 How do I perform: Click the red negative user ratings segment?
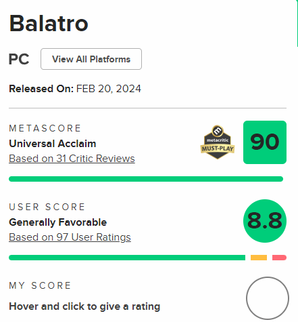point(279,258)
